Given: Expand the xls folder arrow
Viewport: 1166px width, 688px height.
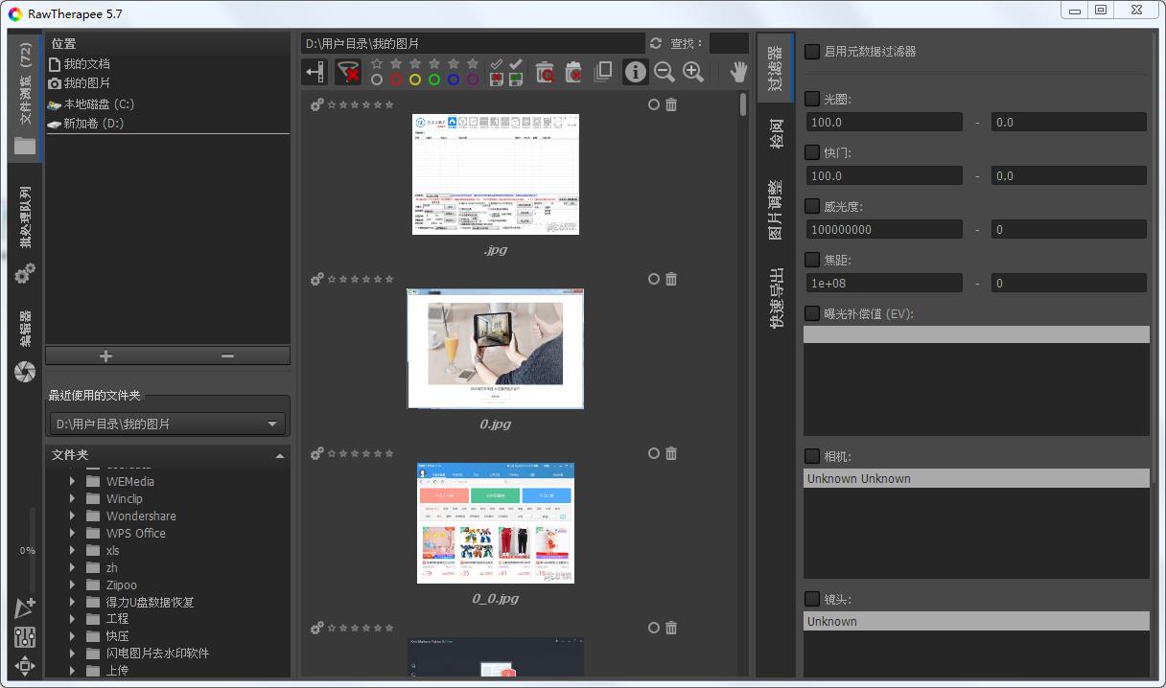Looking at the screenshot, I should point(72,551).
